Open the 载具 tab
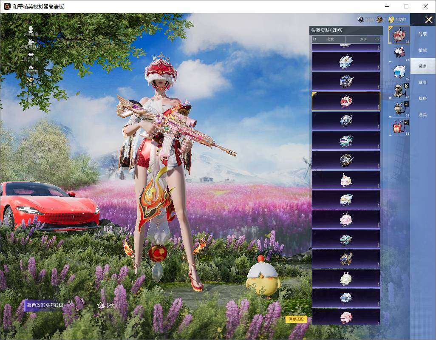This screenshot has height=340, width=436. pos(423,82)
